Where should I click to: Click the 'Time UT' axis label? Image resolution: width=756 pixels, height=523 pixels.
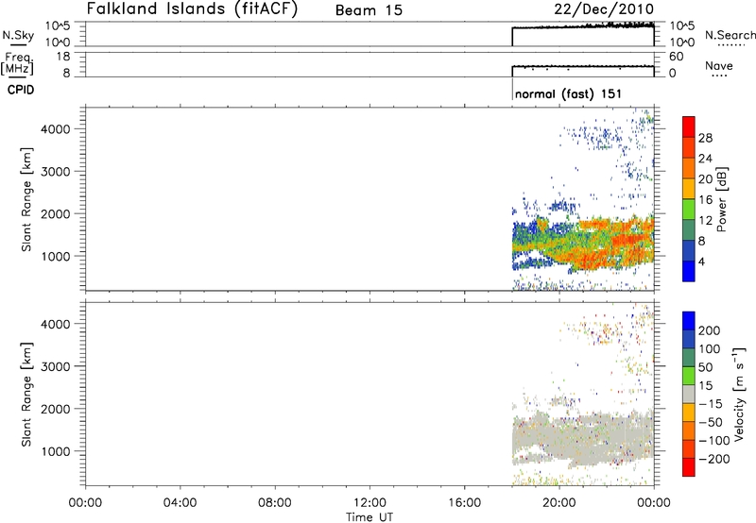[369, 517]
